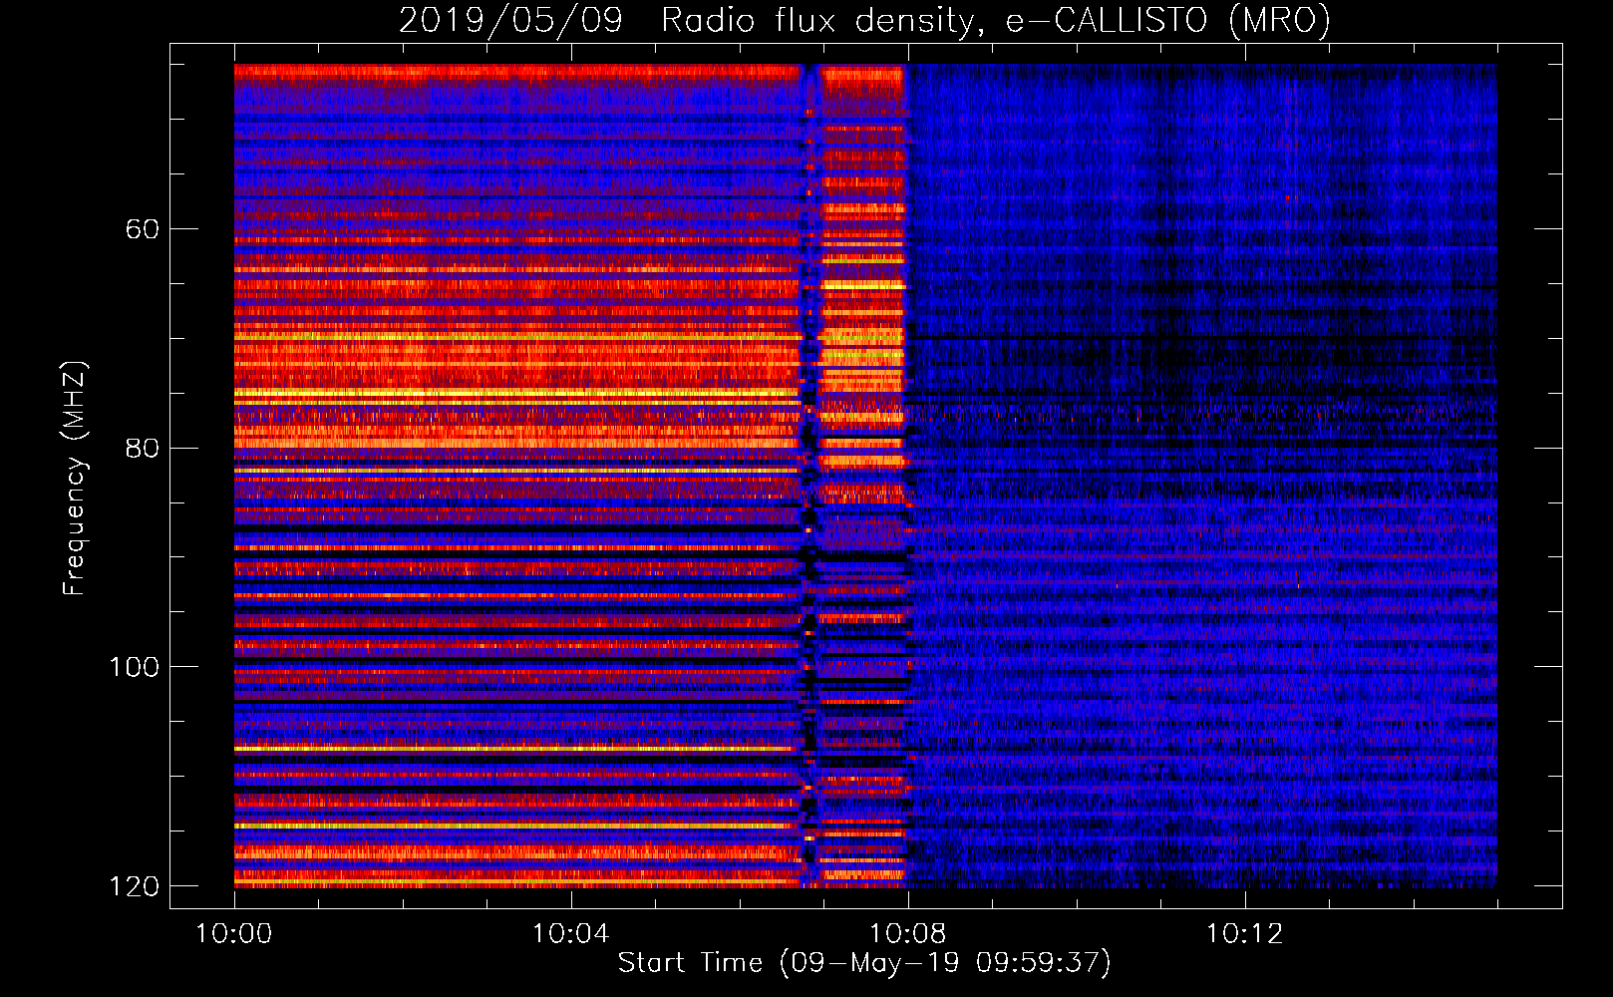
Task: Click the "Start Time (09-May-19 09:59:37)" label
Action: [x=864, y=963]
